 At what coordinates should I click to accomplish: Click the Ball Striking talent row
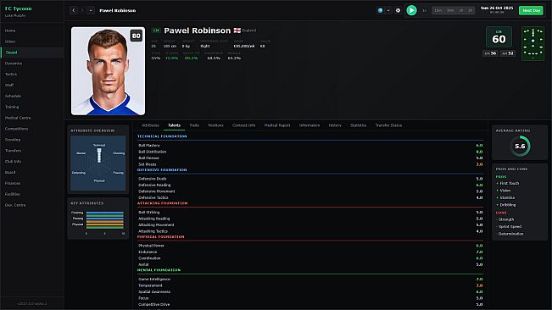click(x=310, y=213)
